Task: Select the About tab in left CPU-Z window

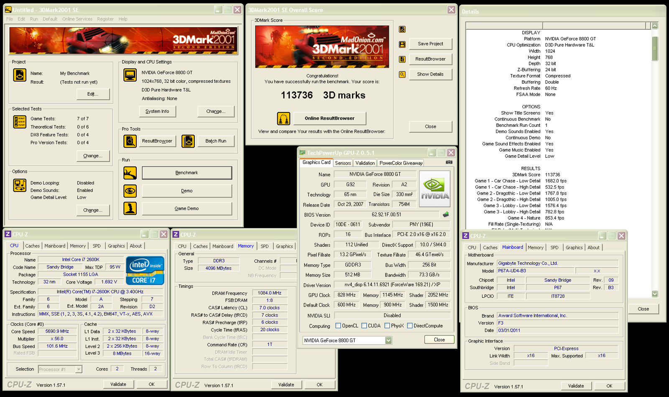Action: point(135,246)
